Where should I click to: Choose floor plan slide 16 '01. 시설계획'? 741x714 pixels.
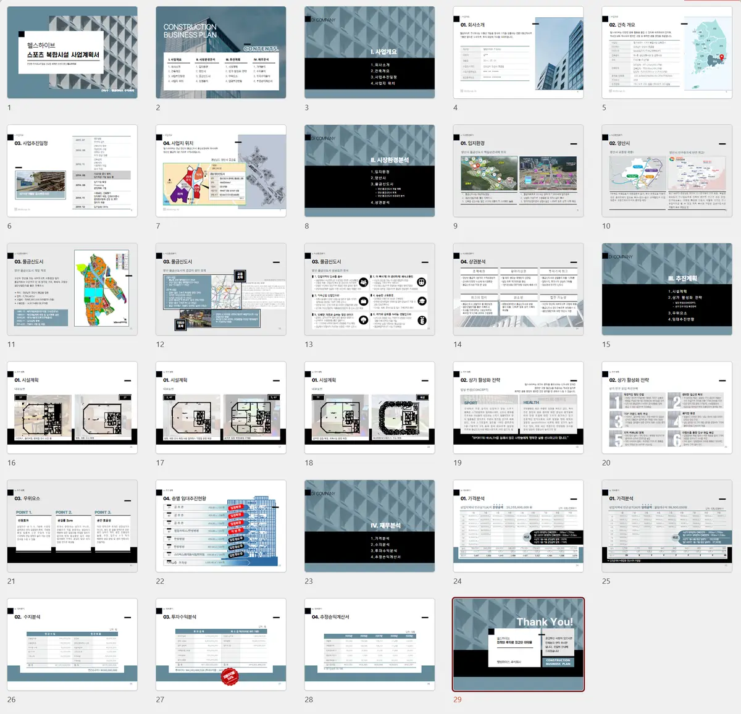point(72,408)
